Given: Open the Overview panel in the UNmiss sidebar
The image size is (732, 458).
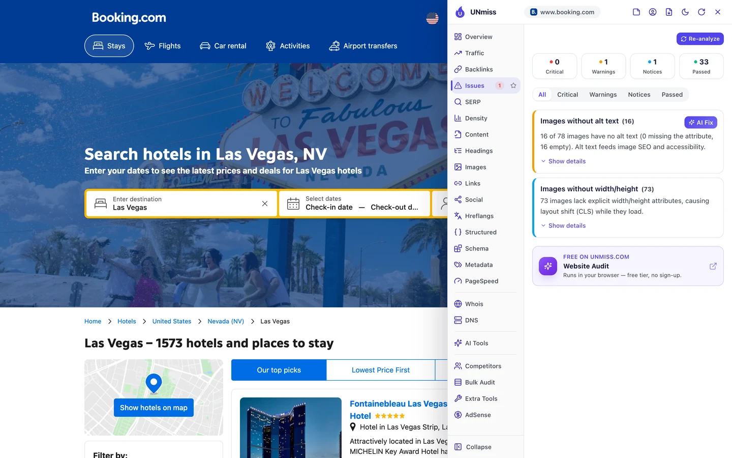Looking at the screenshot, I should [485, 37].
